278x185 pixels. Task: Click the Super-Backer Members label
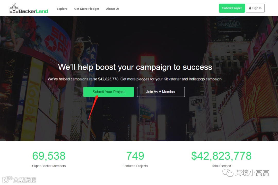49,166
